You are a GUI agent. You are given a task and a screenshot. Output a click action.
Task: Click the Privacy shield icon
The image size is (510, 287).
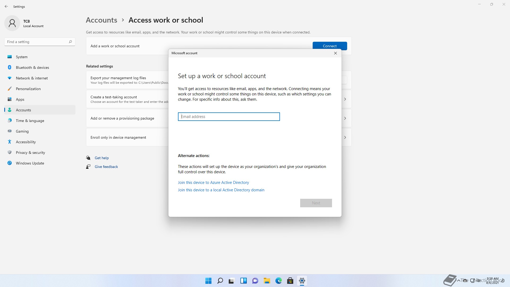(10, 152)
